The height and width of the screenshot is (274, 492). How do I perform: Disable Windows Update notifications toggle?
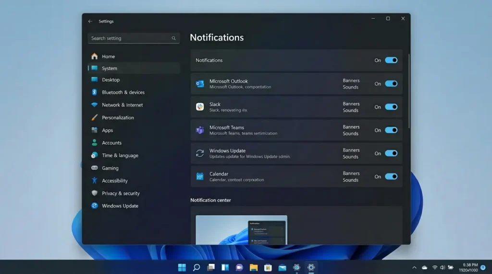point(391,153)
